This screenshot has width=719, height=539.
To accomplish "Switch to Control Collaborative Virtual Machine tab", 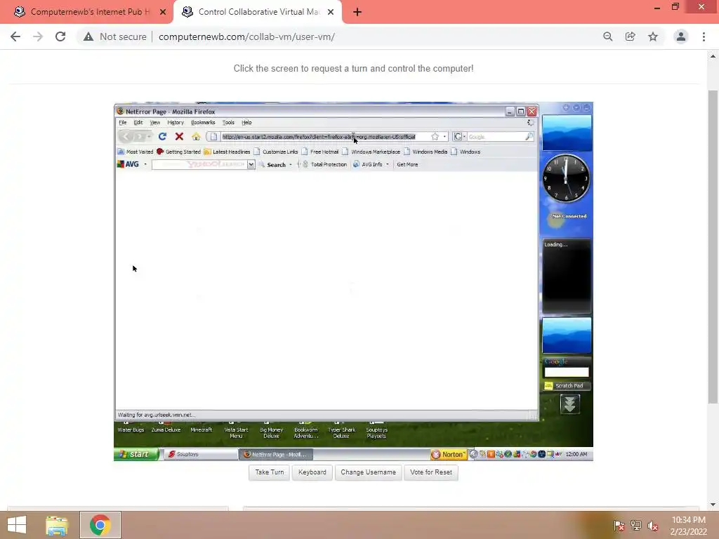I will pos(257,12).
